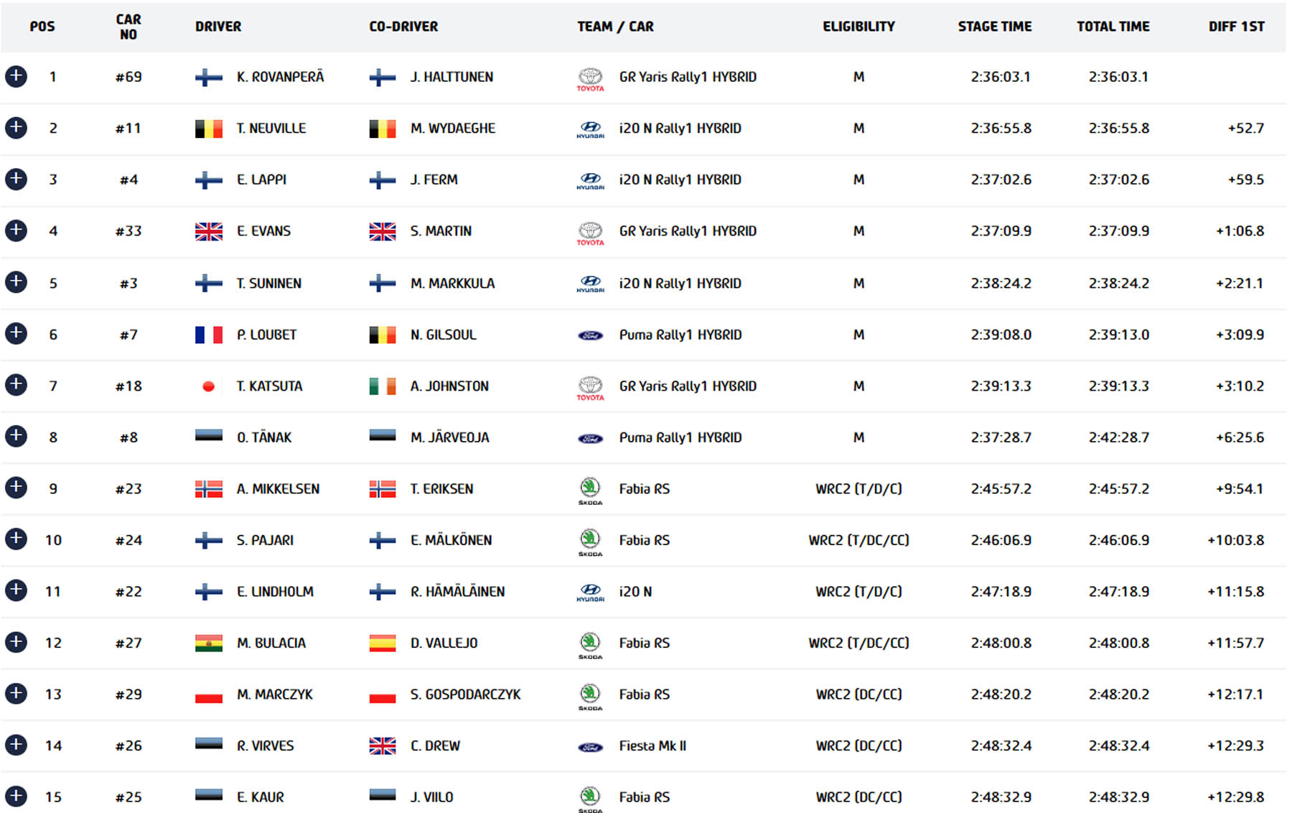Click the WRC2 (T/DC/CC) eligibility for Pajari
This screenshot has height=813, width=1292.
[858, 540]
